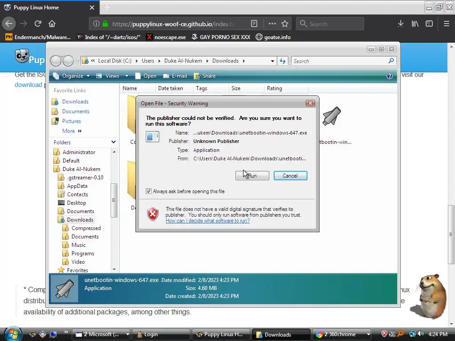Bookmark this page with star icon
This screenshot has width=455, height=341.
[x=285, y=24]
